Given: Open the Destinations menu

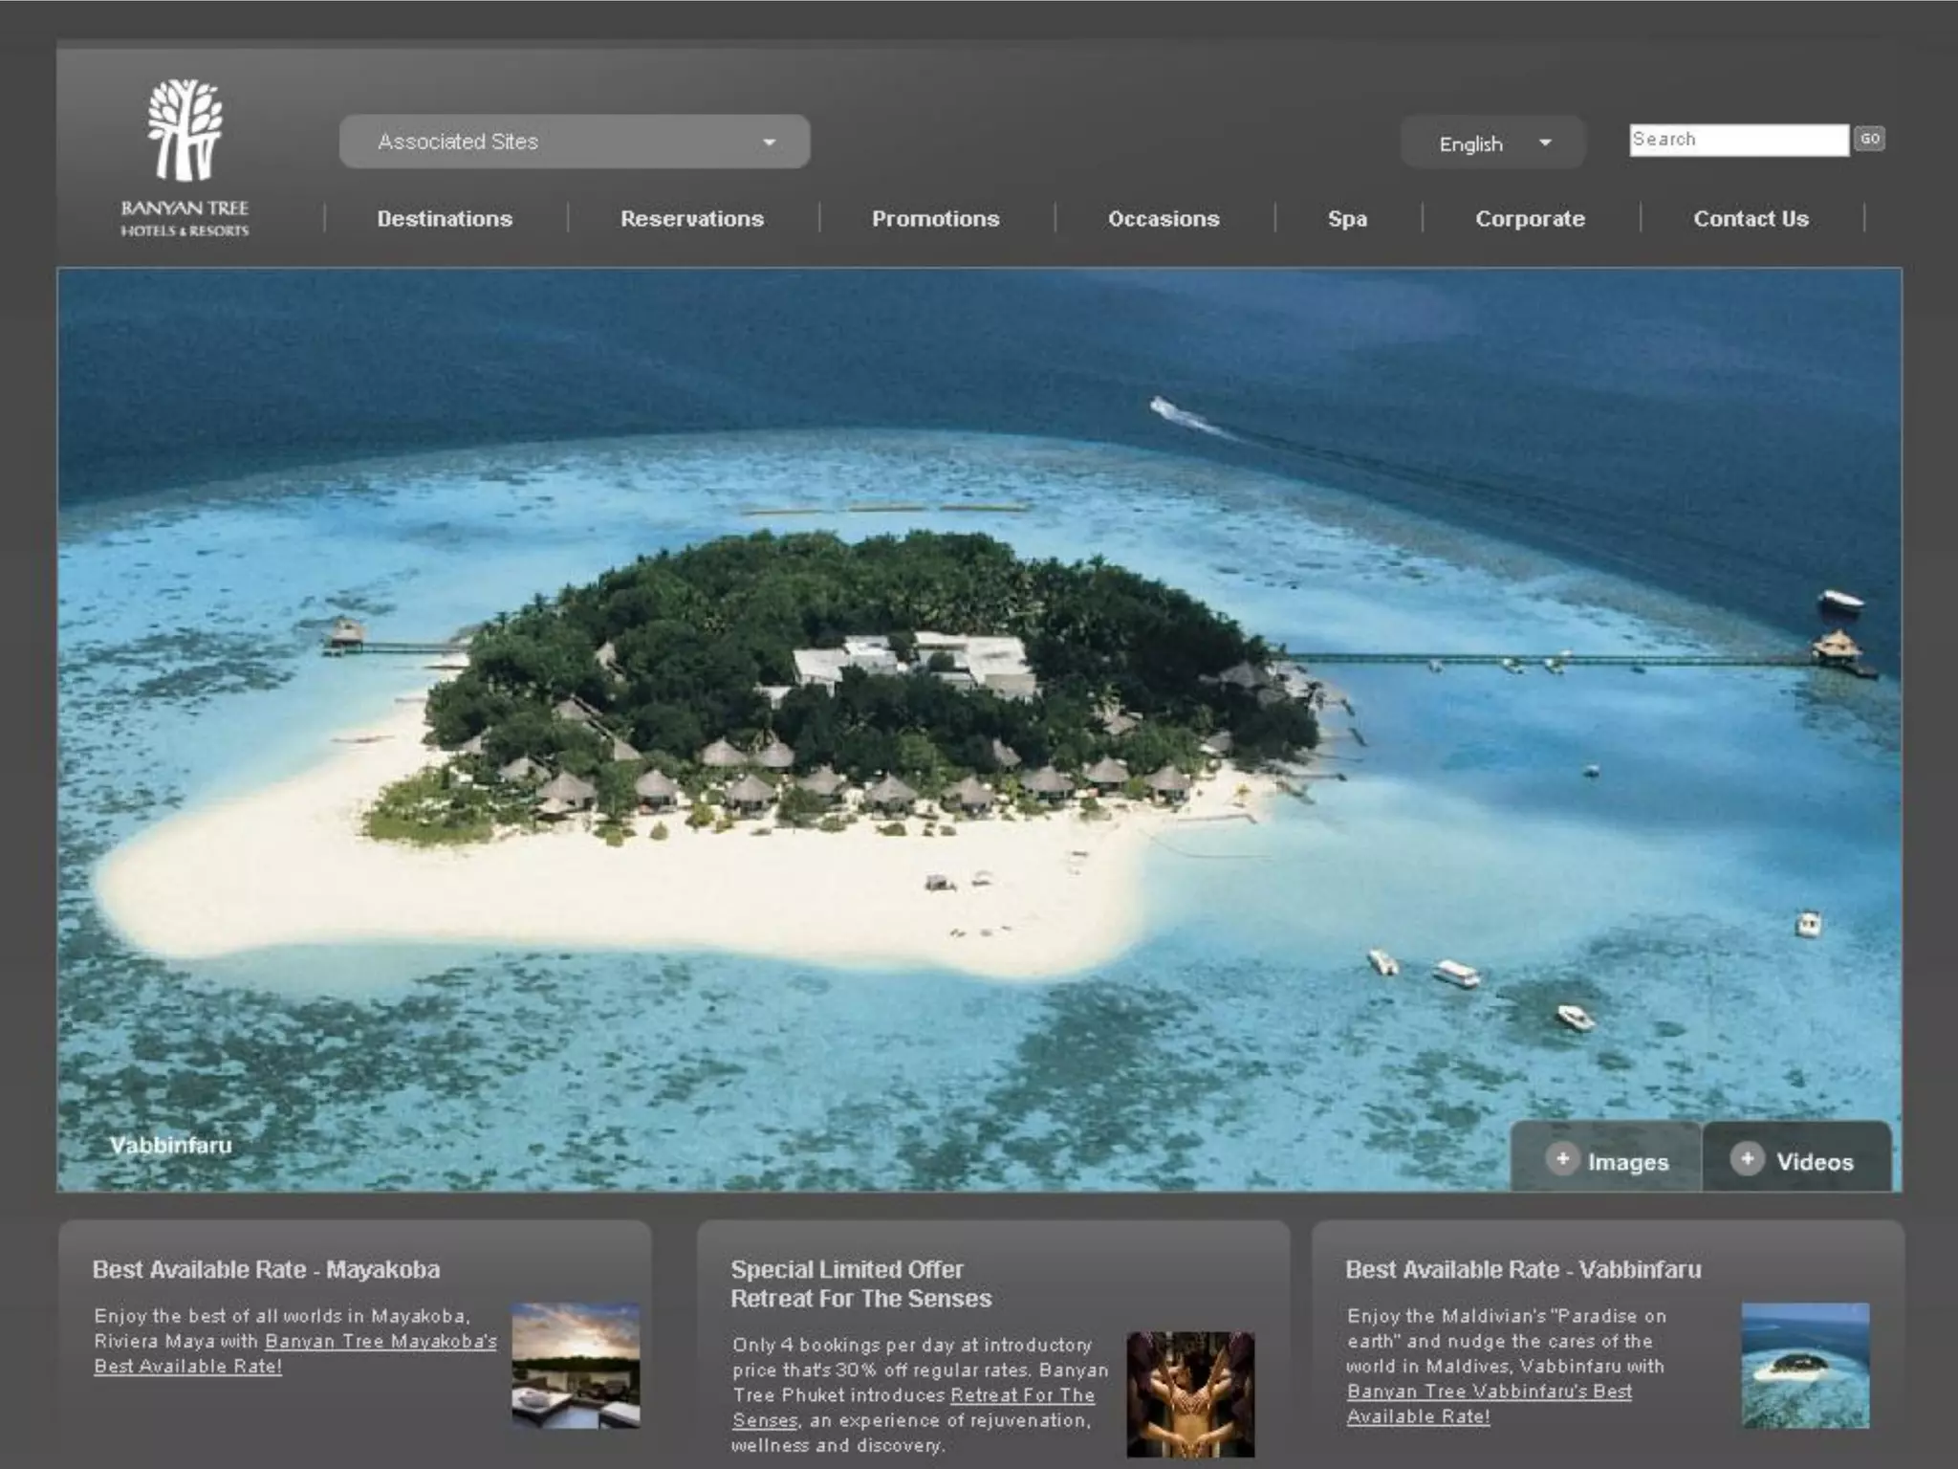Looking at the screenshot, I should [445, 219].
